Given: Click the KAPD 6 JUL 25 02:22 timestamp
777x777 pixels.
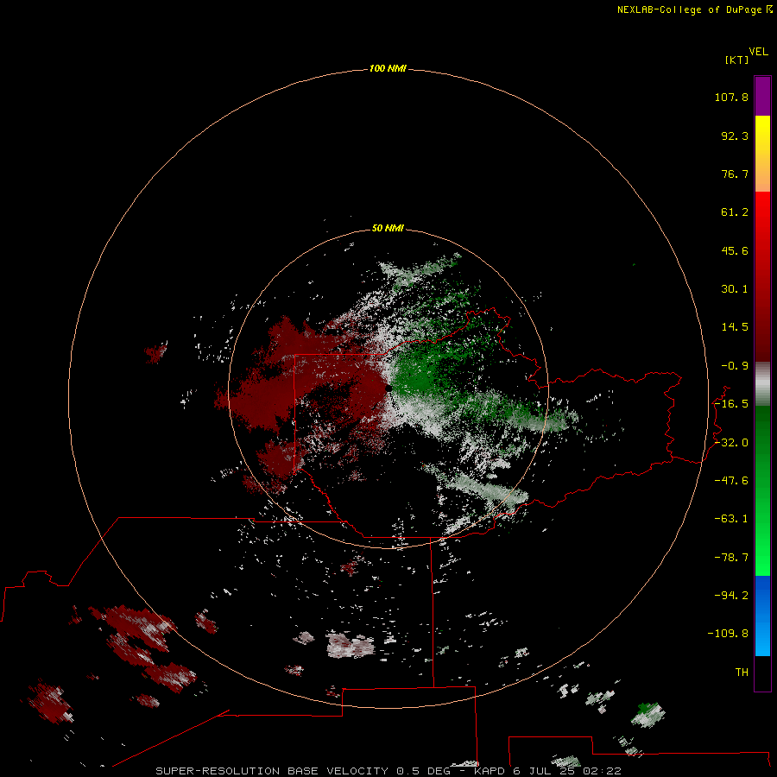Looking at the screenshot, I should coord(547,771).
